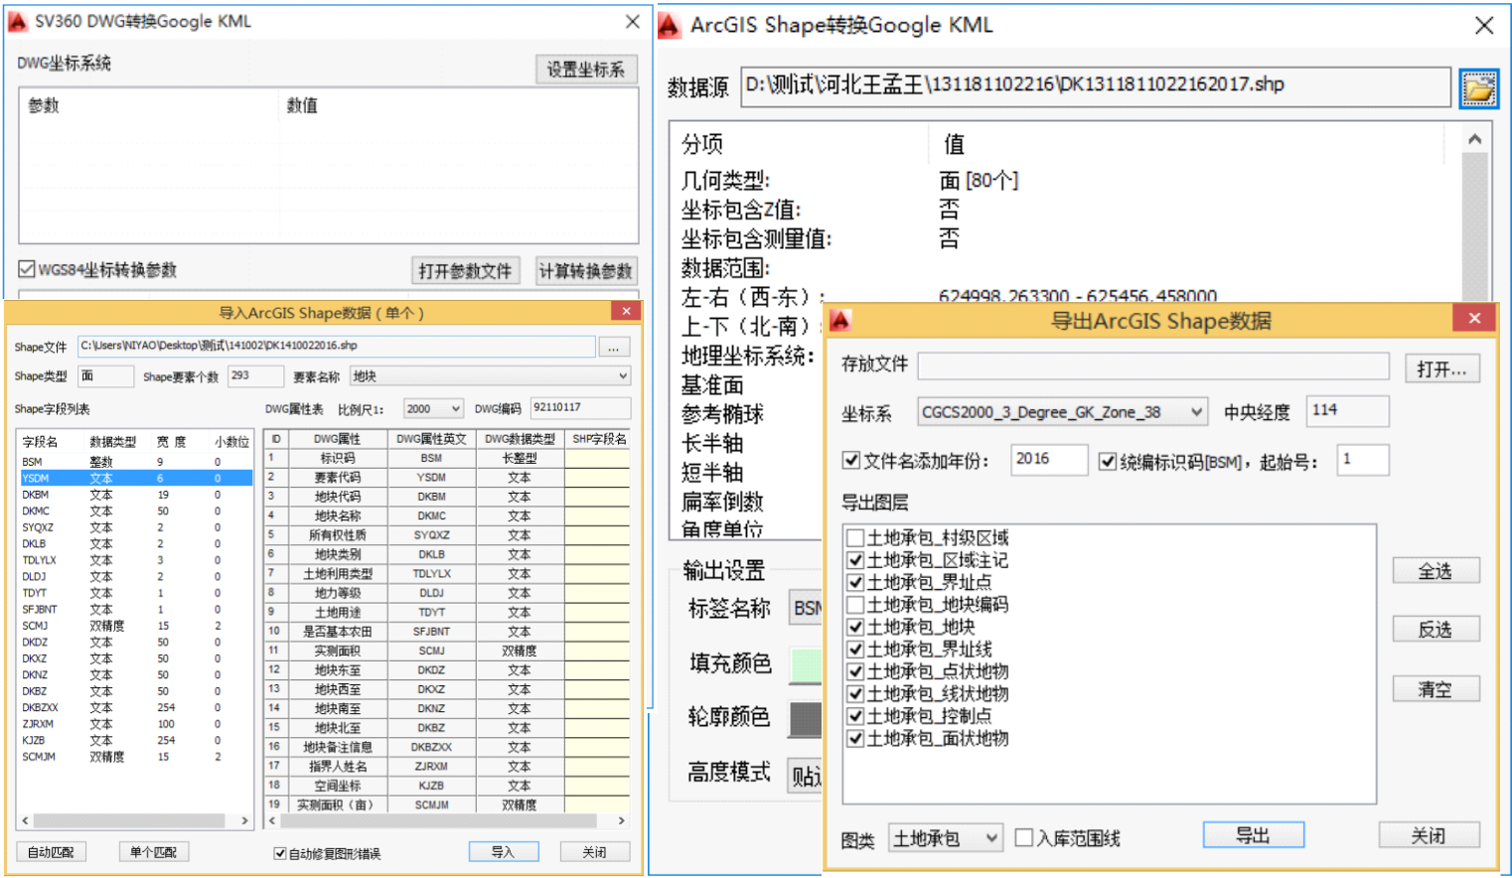Click AutoCAD logo in SV360 DWG转换 title bar
The image size is (1512, 878).
tap(17, 21)
